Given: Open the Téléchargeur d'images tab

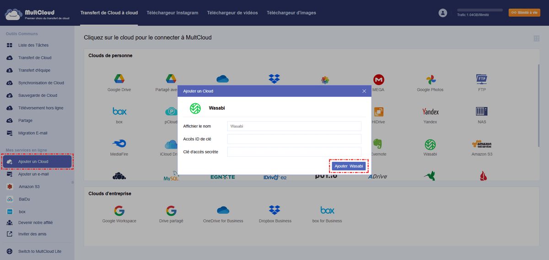Looking at the screenshot, I should coord(291,13).
